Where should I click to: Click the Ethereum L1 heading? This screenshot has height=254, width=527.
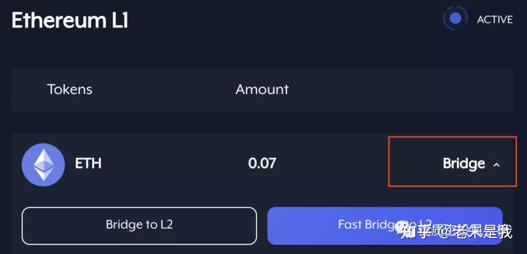click(70, 20)
